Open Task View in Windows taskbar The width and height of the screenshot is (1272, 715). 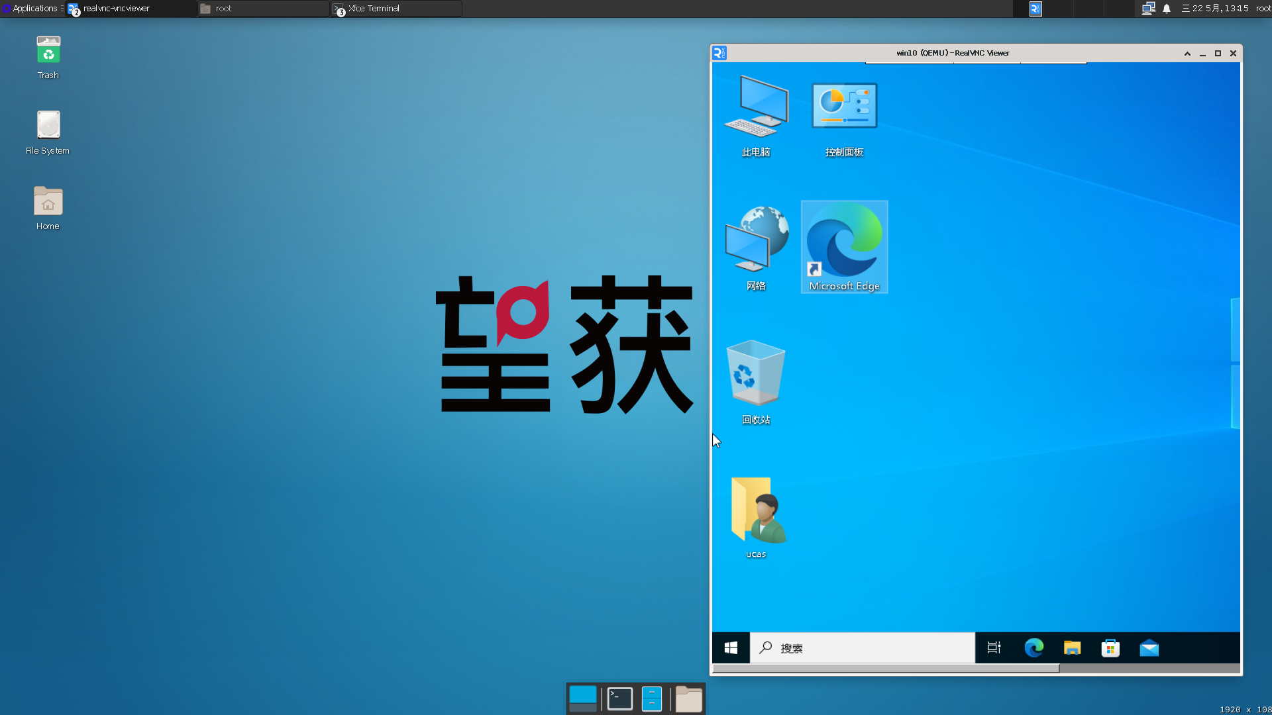994,648
